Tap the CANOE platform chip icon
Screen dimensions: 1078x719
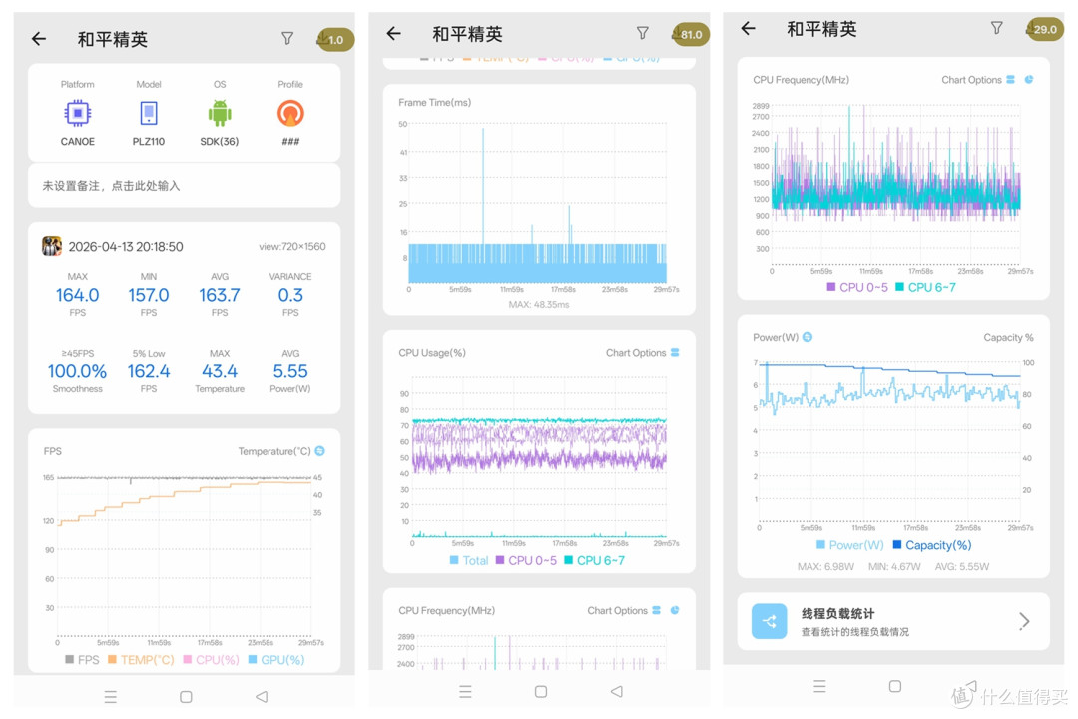pos(78,113)
